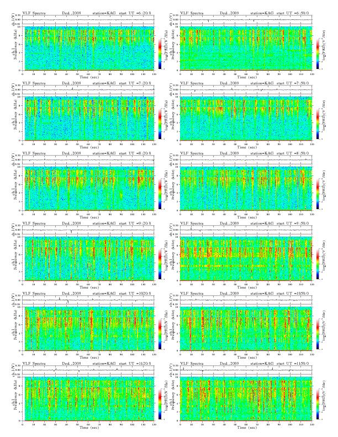
Task: Click 'Dec1, 2009' date in the 7:50 panel title
Action: pyautogui.click(x=229, y=83)
